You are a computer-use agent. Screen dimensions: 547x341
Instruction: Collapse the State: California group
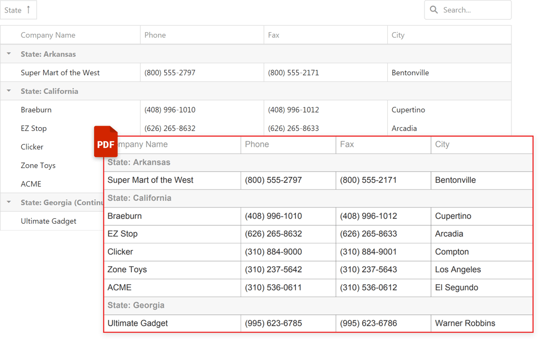8,91
